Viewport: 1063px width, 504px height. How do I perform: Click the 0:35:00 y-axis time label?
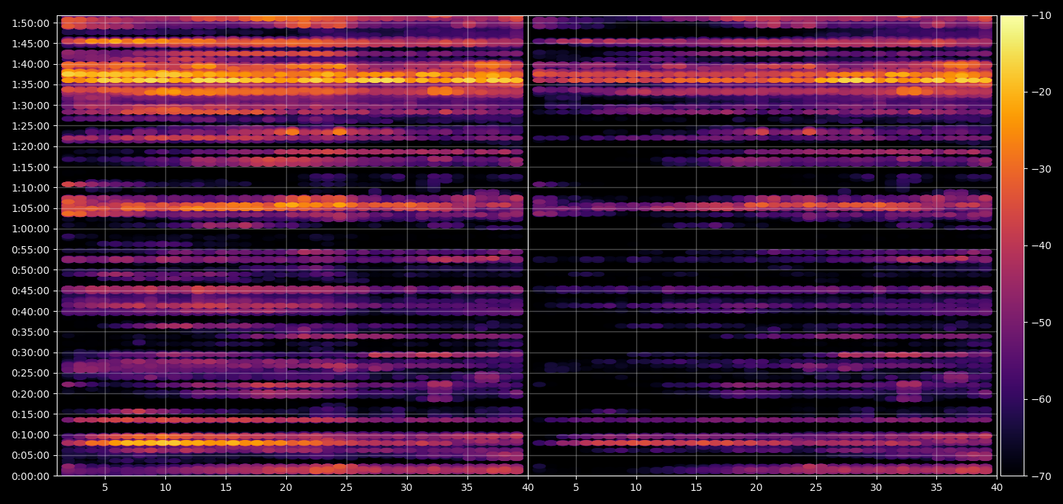31,332
